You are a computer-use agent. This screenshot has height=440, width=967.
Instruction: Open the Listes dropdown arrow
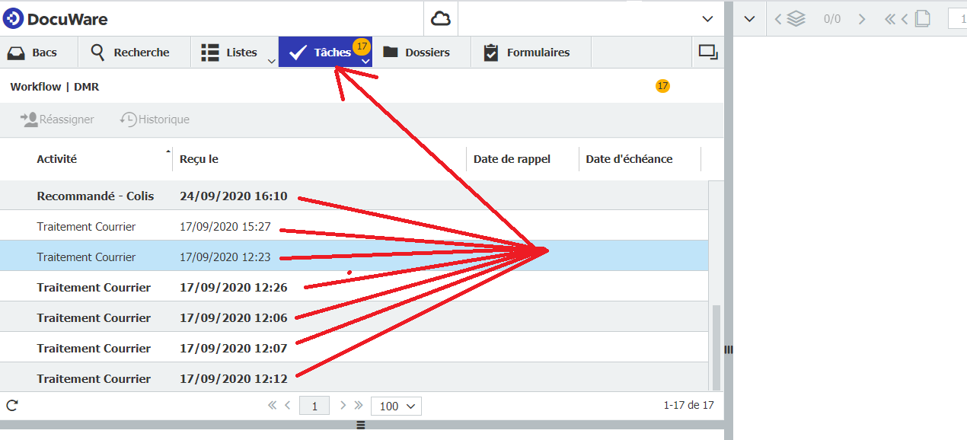point(271,61)
